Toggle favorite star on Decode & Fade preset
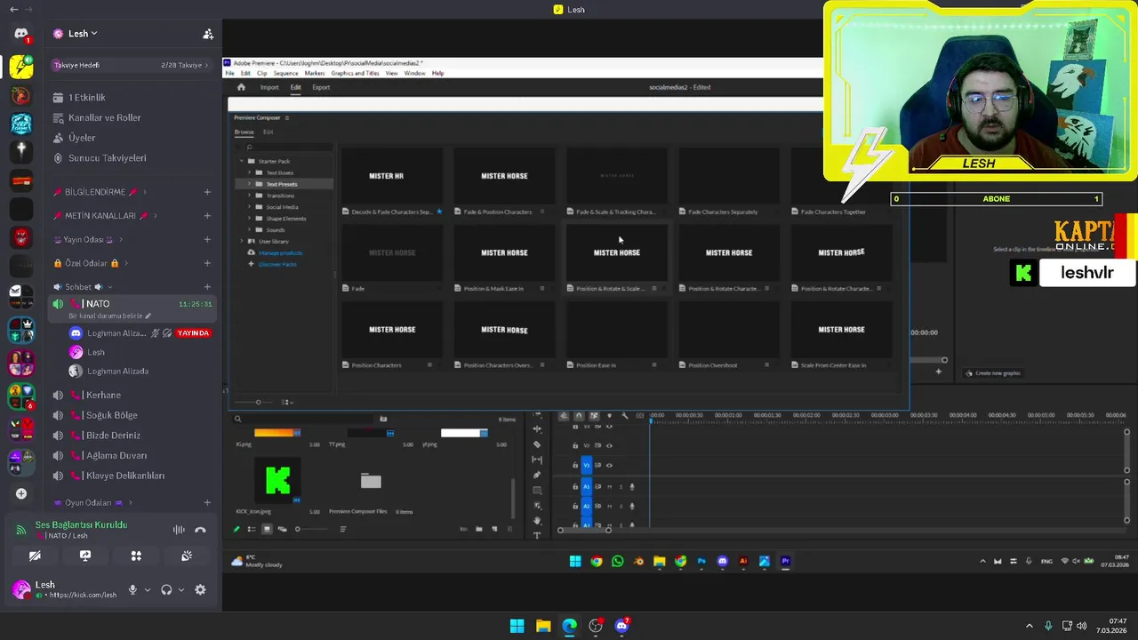 tap(439, 212)
